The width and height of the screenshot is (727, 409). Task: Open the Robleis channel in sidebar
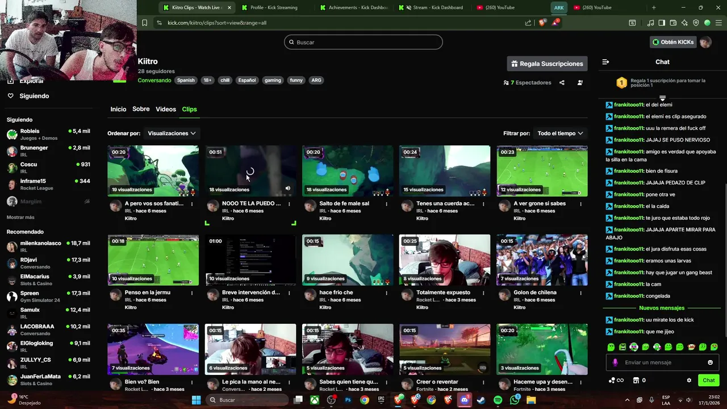click(48, 134)
